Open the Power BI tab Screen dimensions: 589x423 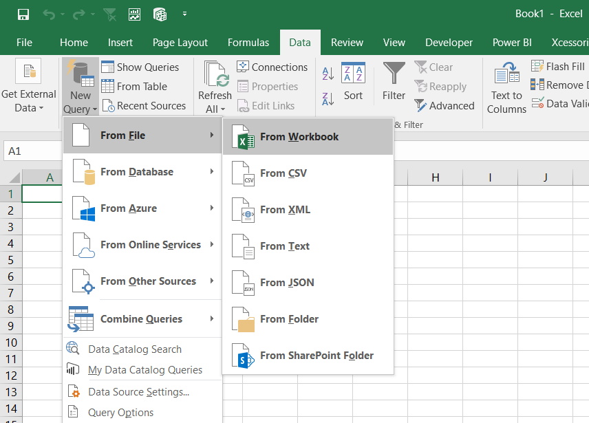click(x=512, y=43)
